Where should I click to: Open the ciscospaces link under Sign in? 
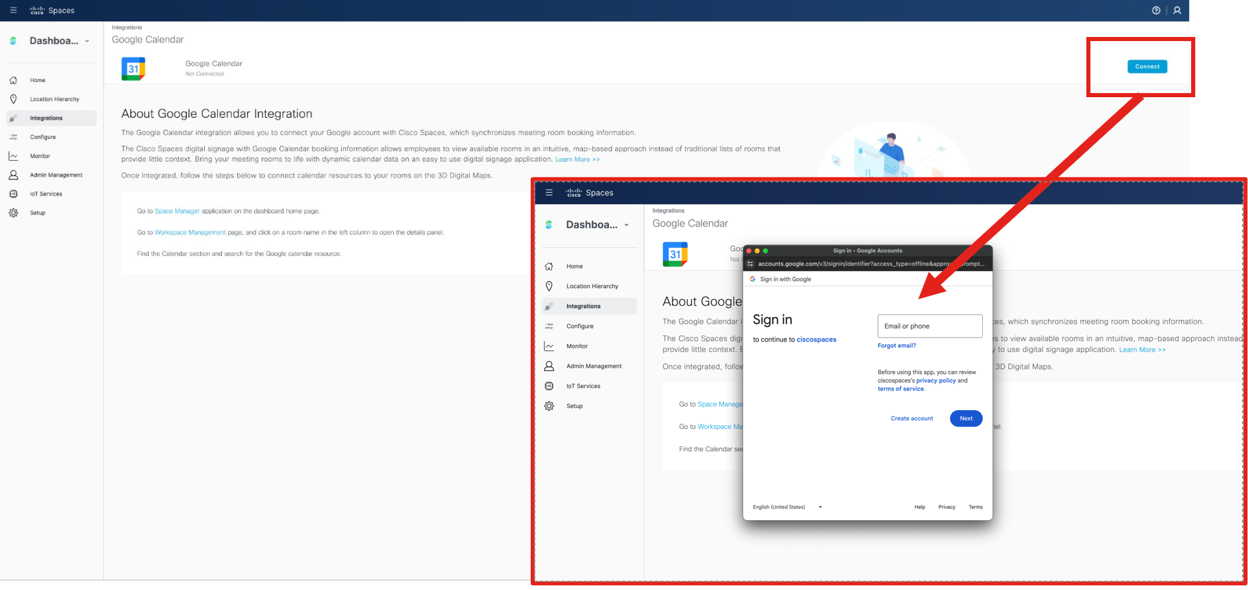tap(816, 339)
